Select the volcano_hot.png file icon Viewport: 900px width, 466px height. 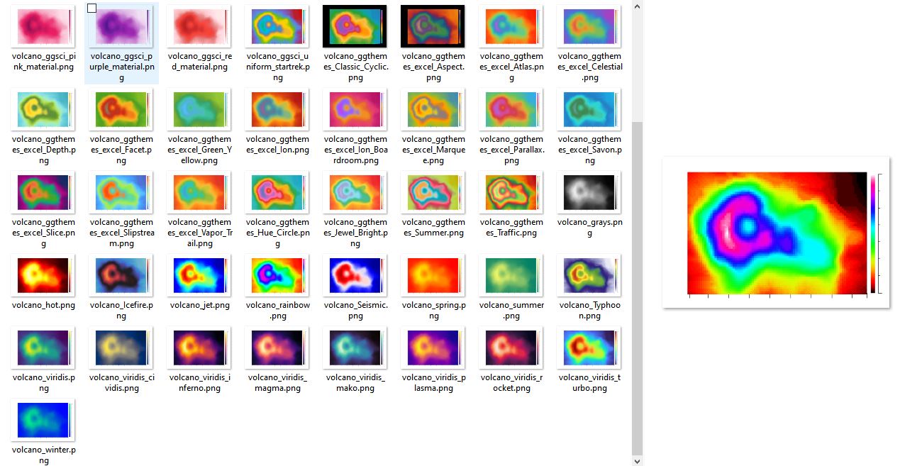click(x=43, y=275)
